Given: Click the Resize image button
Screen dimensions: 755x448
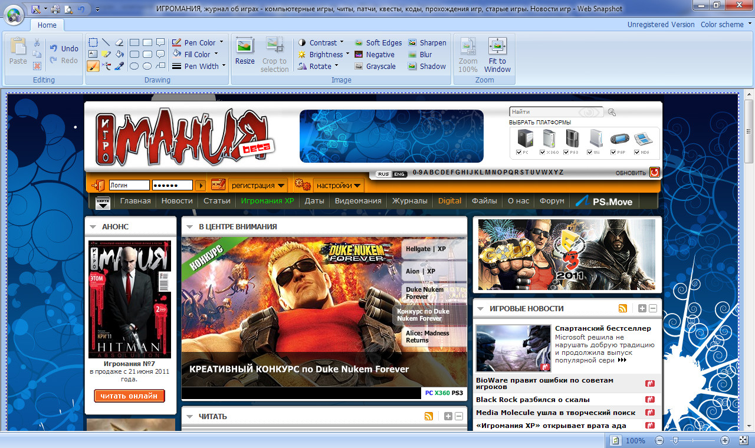Looking at the screenshot, I should point(245,52).
